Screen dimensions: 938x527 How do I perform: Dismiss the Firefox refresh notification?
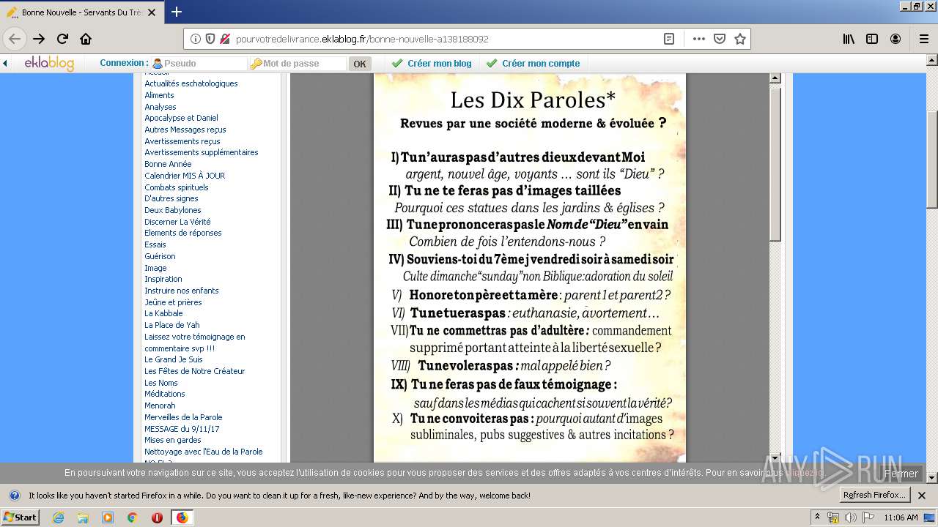(922, 496)
